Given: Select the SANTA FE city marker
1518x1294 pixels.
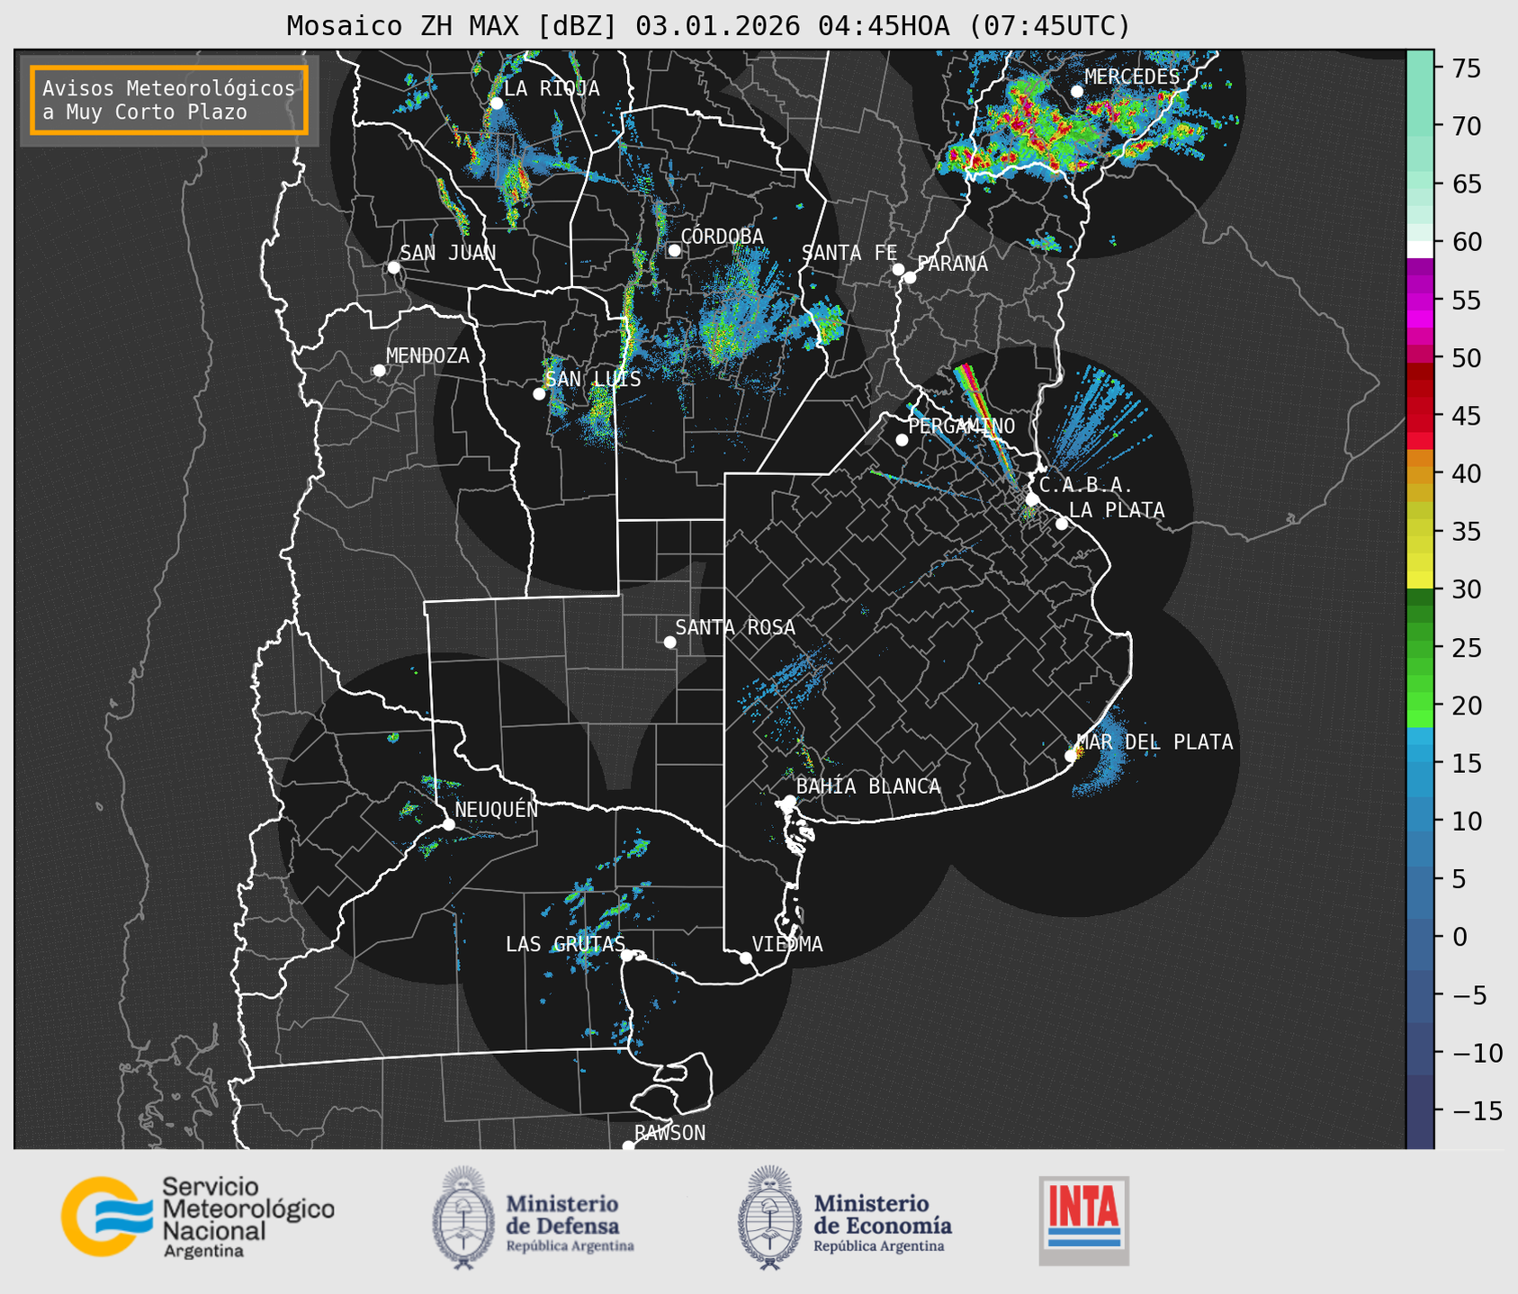Looking at the screenshot, I should click(x=898, y=269).
